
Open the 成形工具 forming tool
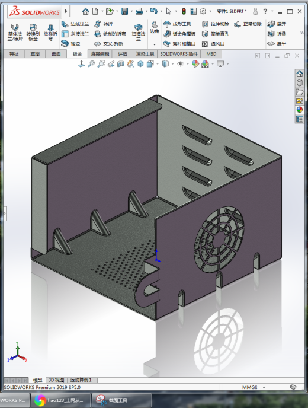[x=178, y=24]
